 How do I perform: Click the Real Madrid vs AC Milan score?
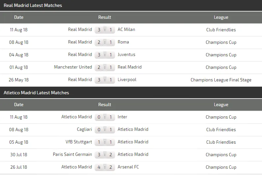click(105, 30)
